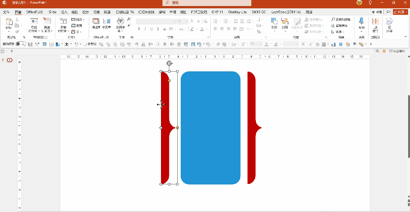Switch to the OneKey Lite tab

(237, 12)
